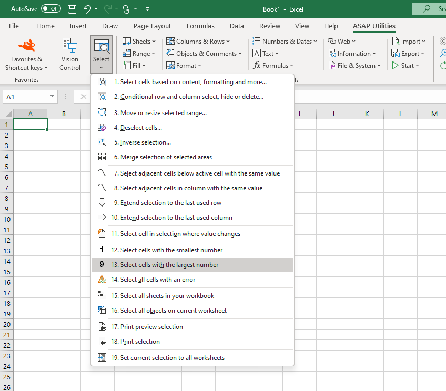This screenshot has width=446, height=391.
Task: Click icon for Select cells based on content
Action: pos(102,82)
